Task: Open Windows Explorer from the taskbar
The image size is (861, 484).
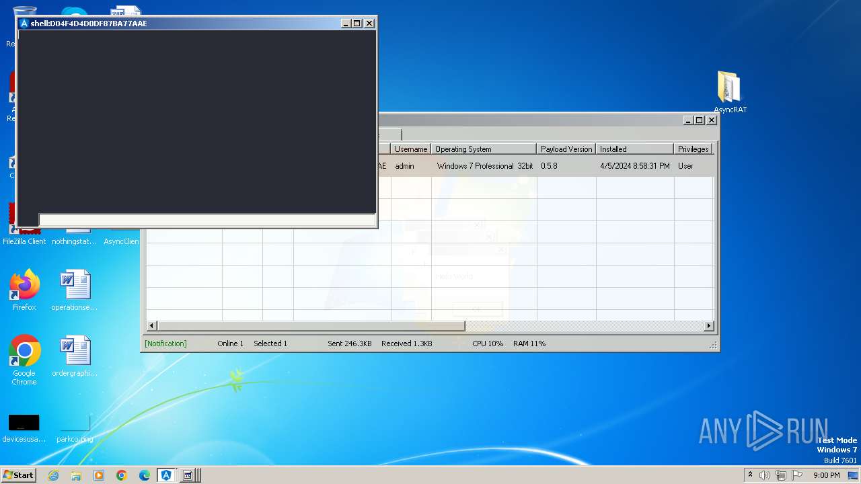Action: (76, 475)
